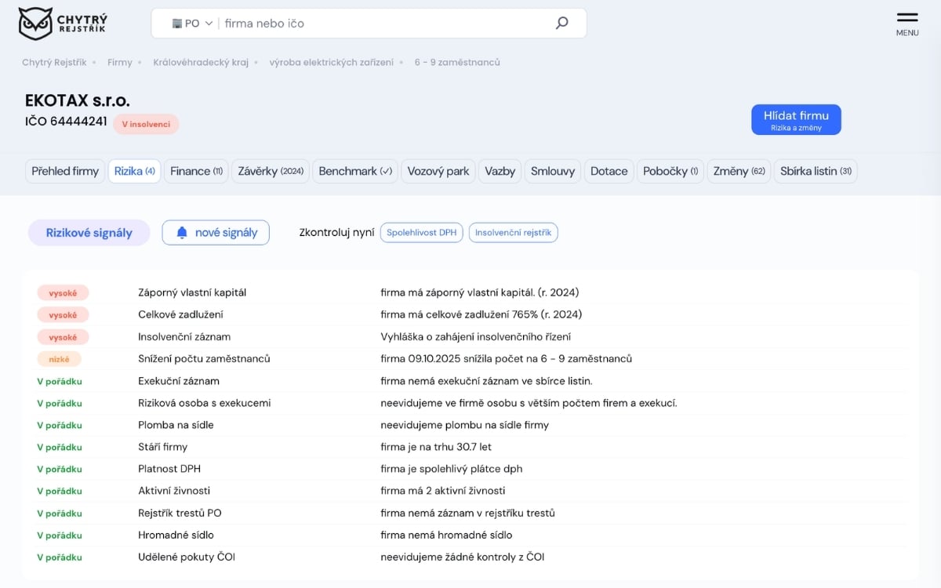The image size is (941, 588).
Task: Select the Platnost DPH label
Action: [169, 469]
